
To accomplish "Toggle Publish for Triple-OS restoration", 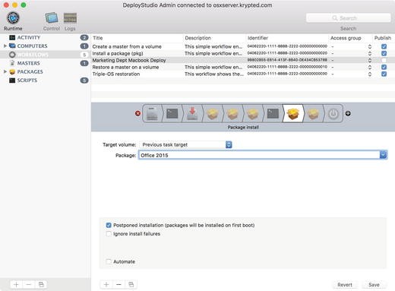I will point(384,74).
